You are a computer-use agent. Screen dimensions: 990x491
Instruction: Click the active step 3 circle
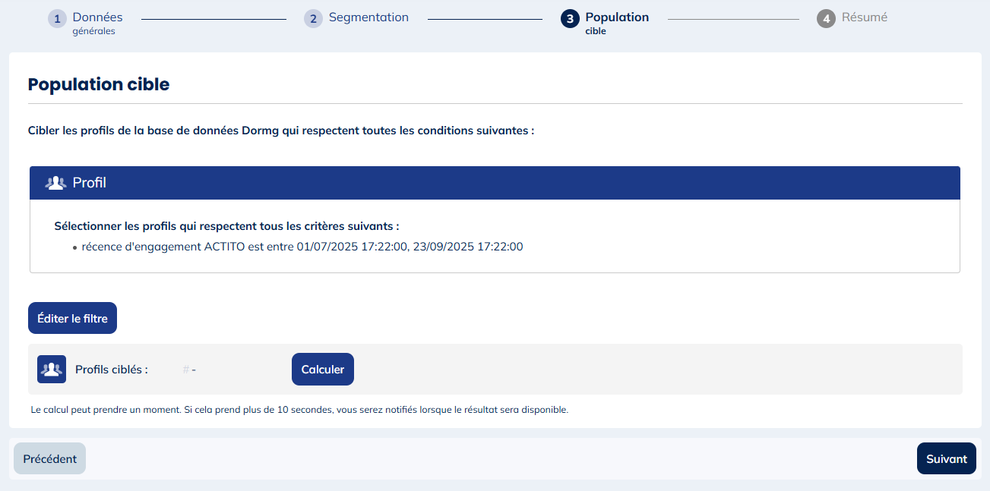click(x=570, y=19)
